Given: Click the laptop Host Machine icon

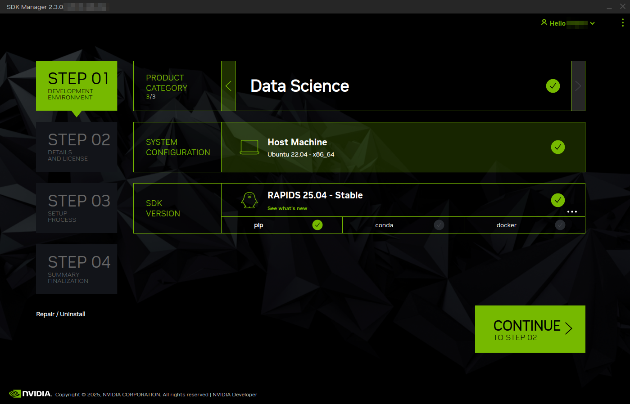Looking at the screenshot, I should point(249,147).
